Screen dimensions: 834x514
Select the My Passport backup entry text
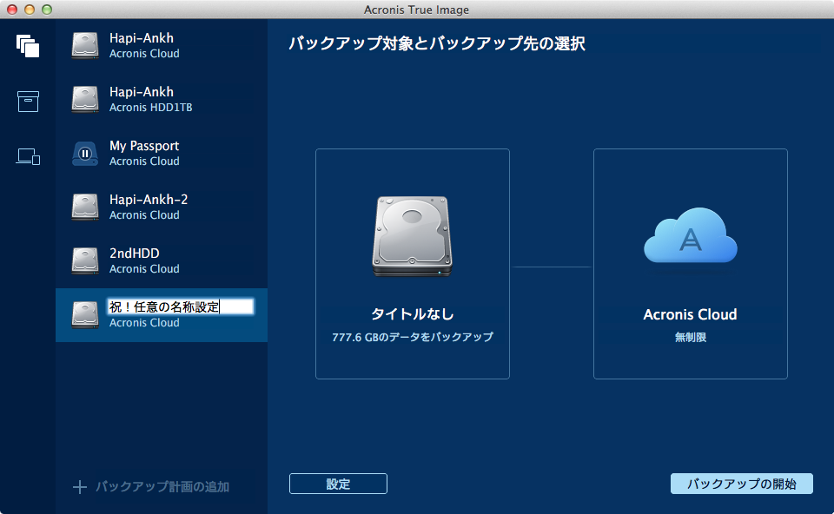pyautogui.click(x=144, y=146)
